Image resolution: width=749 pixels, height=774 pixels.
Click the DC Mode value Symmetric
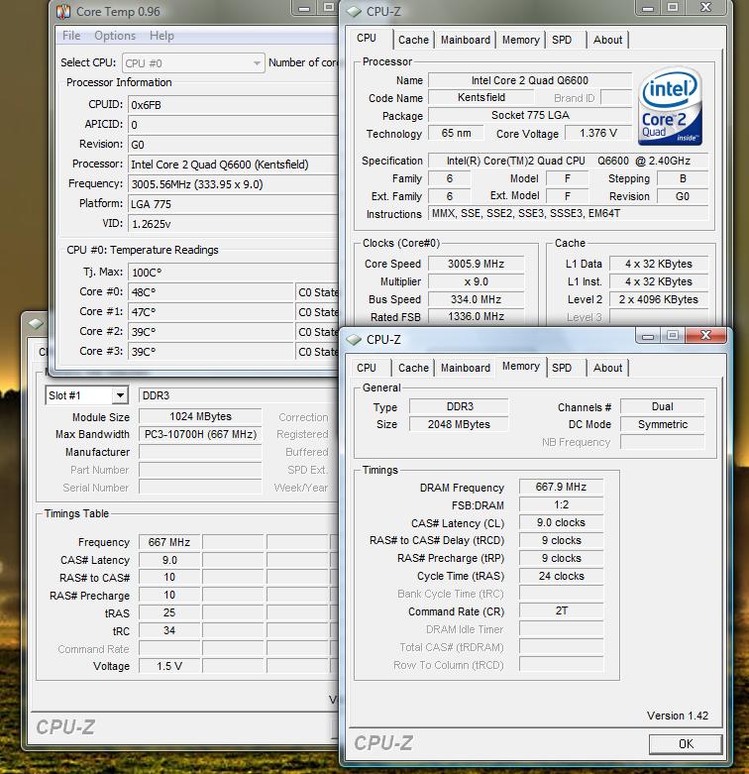[662, 424]
